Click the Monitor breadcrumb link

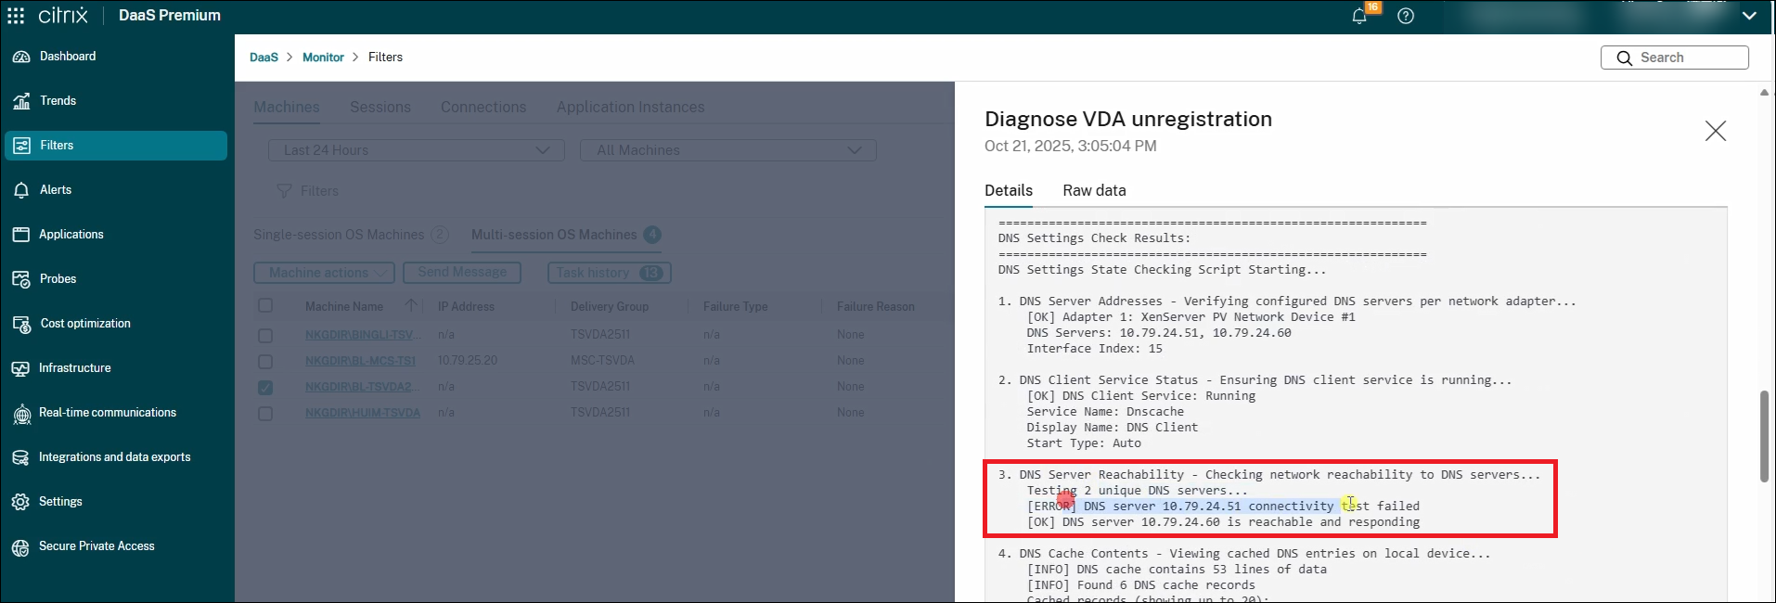click(x=323, y=58)
